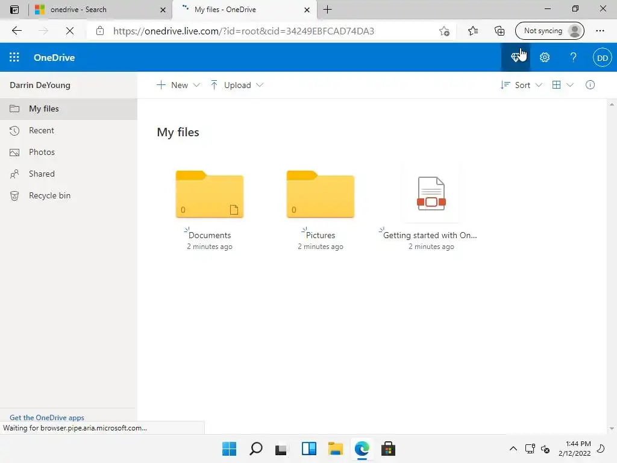The height and width of the screenshot is (463, 617).
Task: Show hidden system tray icons
Action: (x=513, y=449)
